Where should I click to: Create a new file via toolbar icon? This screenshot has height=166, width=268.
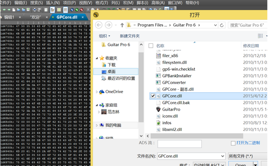[14, 10]
